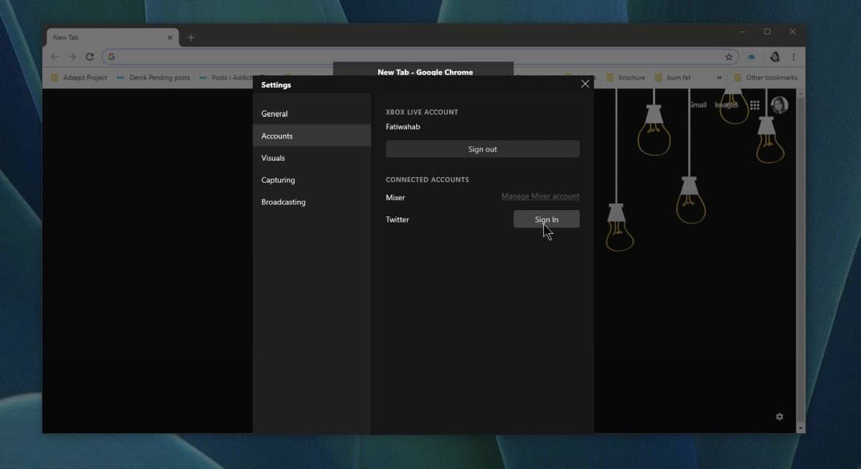Click the Chrome profile avatar in toolbar
The width and height of the screenshot is (861, 469).
(x=775, y=57)
